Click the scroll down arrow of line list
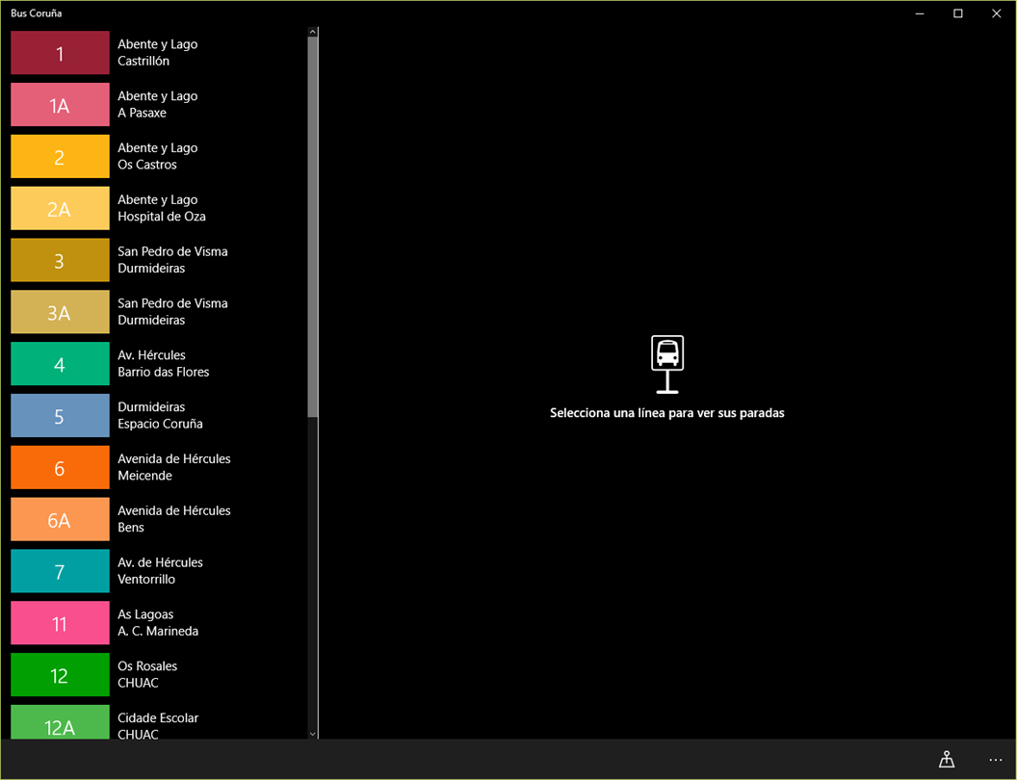Screen dimensions: 1017x780 pyautogui.click(x=313, y=734)
